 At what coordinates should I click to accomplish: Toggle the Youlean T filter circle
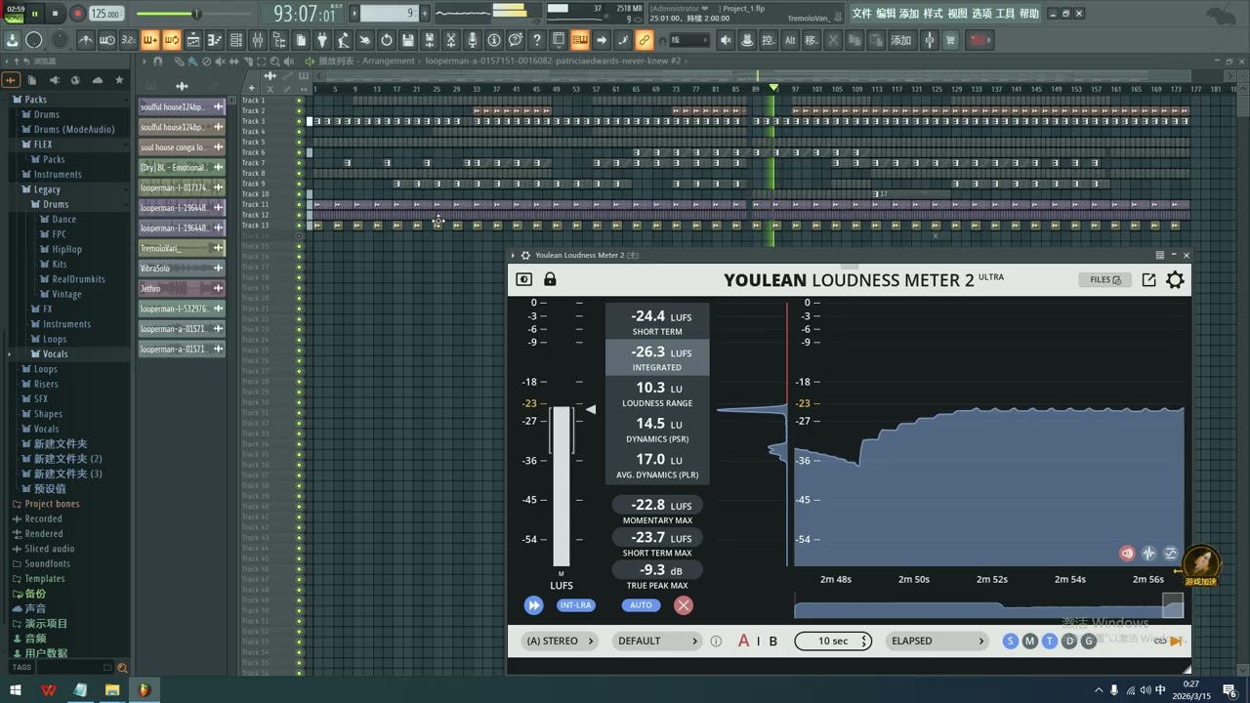pyautogui.click(x=1050, y=641)
